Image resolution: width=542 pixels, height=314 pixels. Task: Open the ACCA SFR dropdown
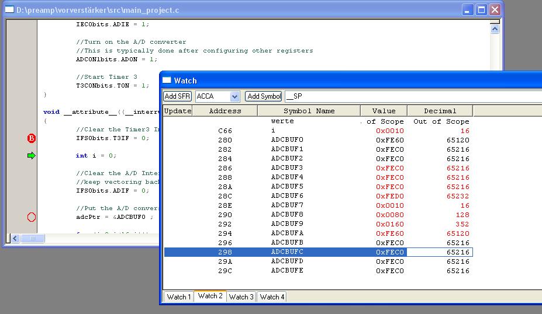click(x=234, y=97)
